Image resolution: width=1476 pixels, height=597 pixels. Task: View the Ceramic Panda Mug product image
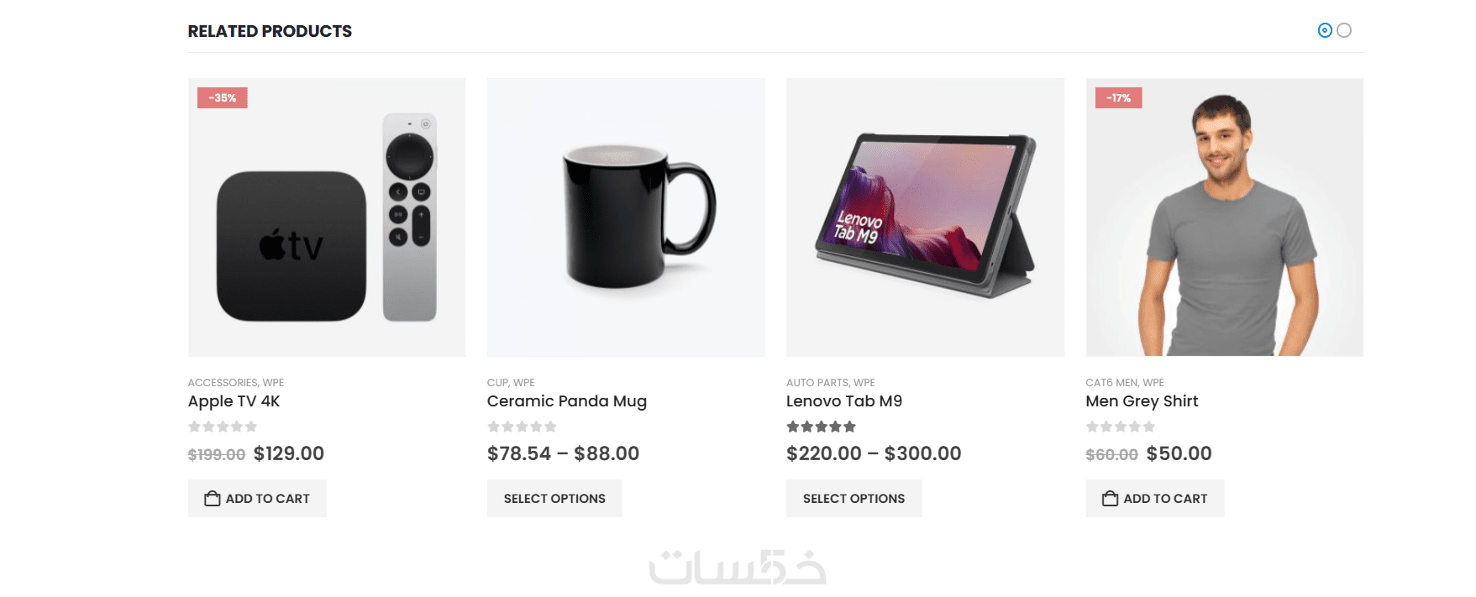pyautogui.click(x=626, y=217)
